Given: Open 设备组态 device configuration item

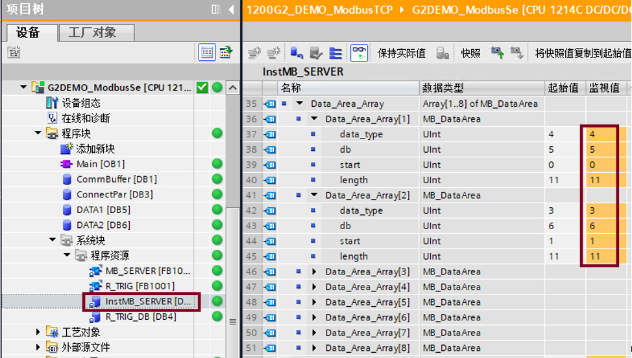Looking at the screenshot, I should point(81,103).
